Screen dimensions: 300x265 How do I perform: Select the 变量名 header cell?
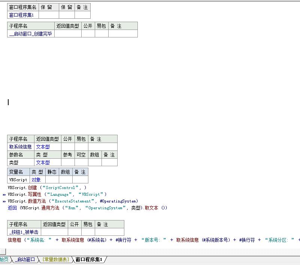point(18,172)
